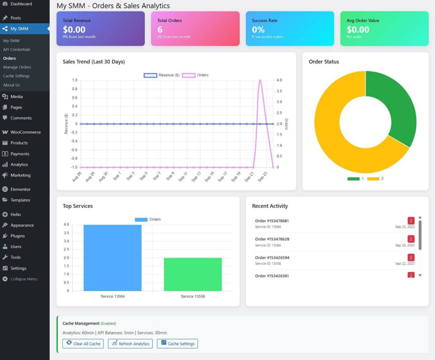
Task: Click the Elementor icon in sidebar
Action: click(5, 189)
